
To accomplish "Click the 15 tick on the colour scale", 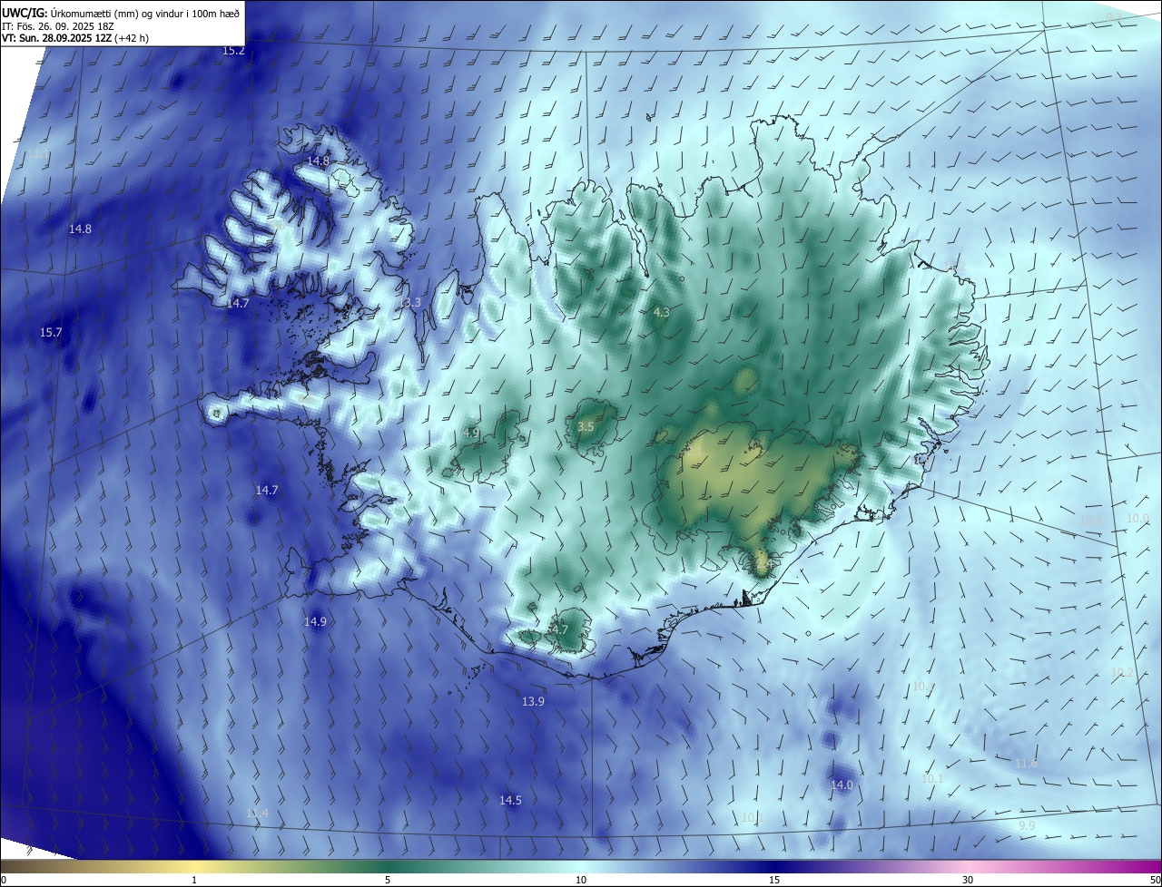I will click(x=774, y=880).
